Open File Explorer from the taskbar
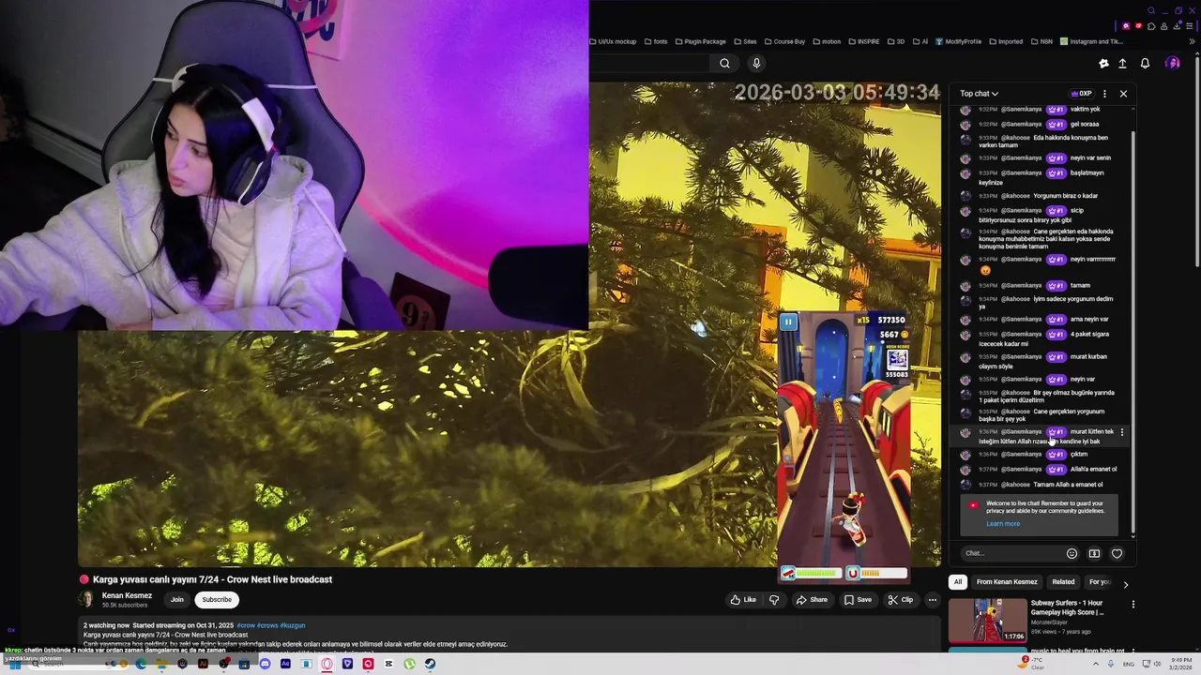This screenshot has width=1201, height=675. click(x=161, y=664)
